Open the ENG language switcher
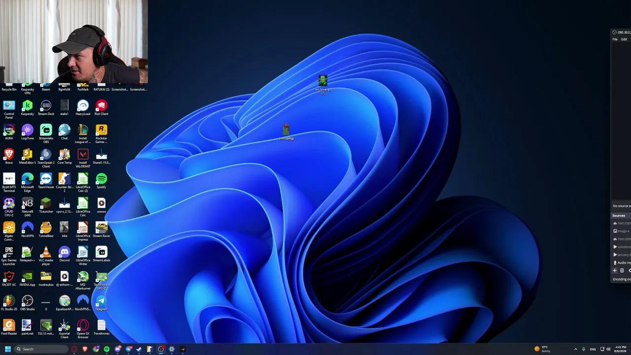 593,349
